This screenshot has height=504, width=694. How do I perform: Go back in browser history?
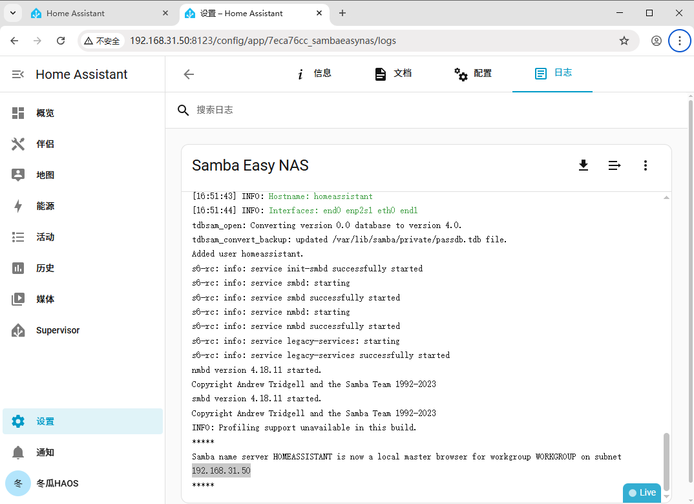[x=15, y=41]
